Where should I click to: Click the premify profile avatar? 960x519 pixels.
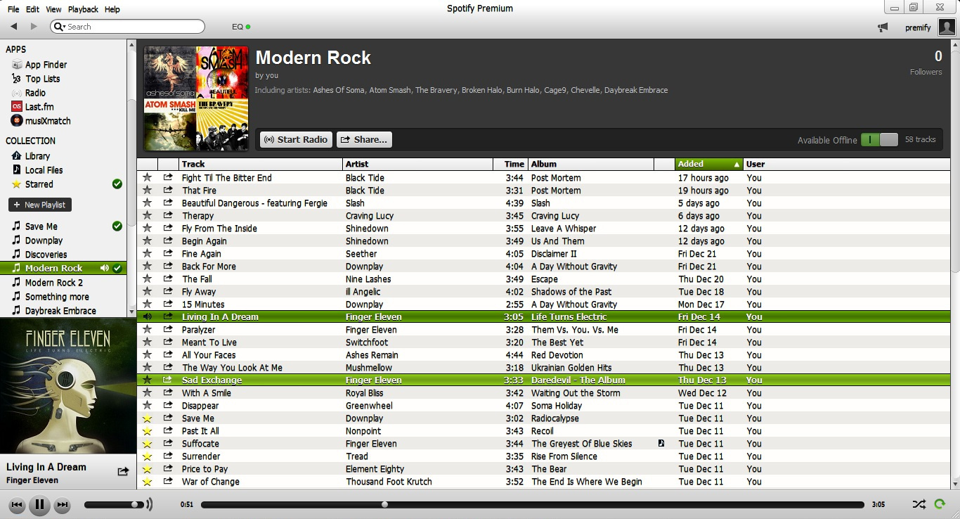click(x=947, y=27)
